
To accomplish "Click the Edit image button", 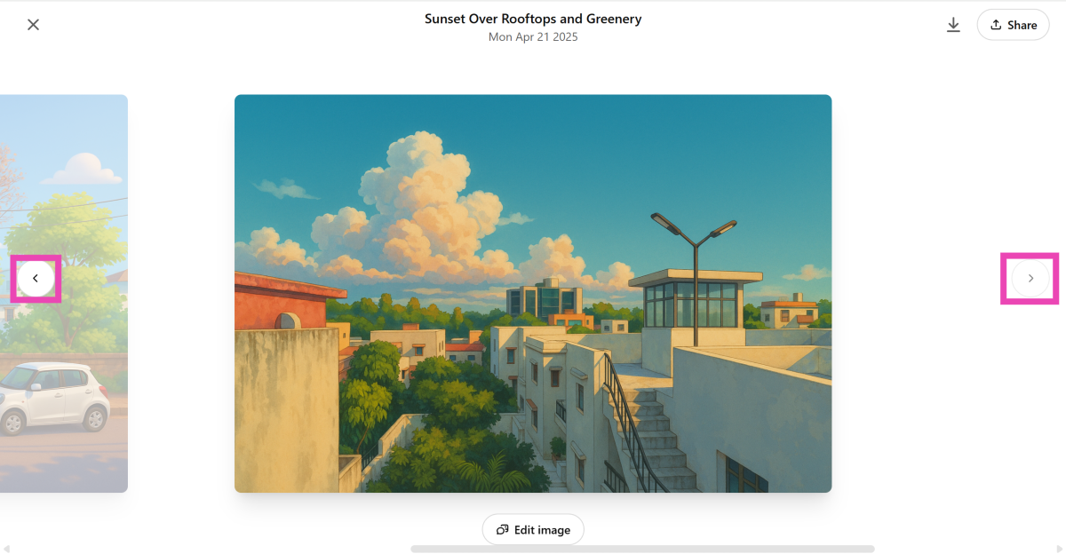I will coord(533,530).
